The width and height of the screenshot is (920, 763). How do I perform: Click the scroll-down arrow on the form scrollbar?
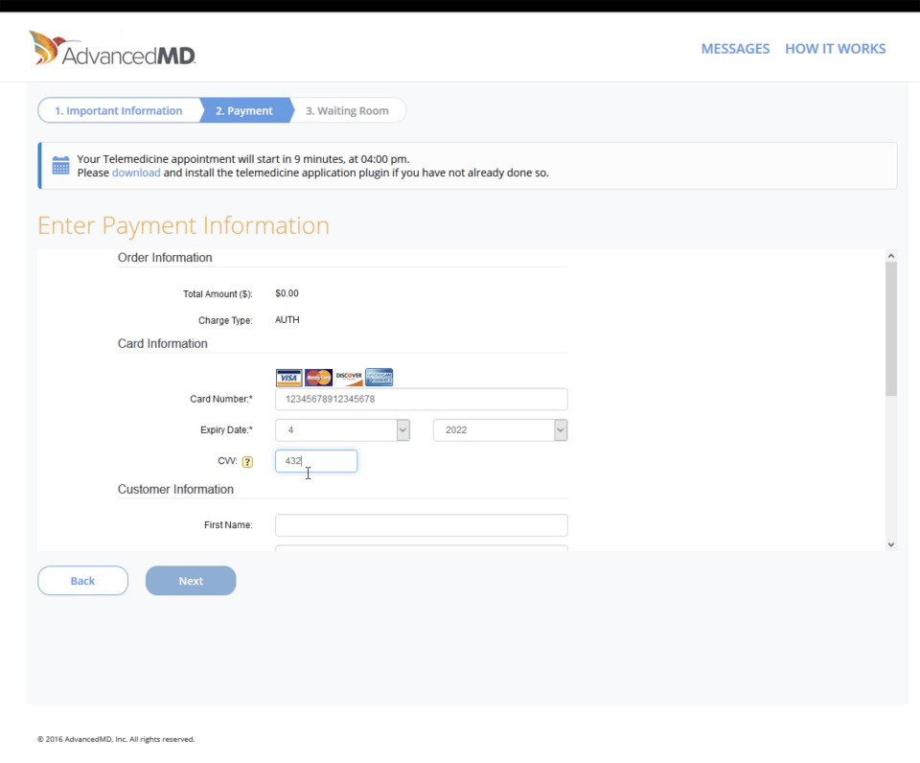pos(891,543)
